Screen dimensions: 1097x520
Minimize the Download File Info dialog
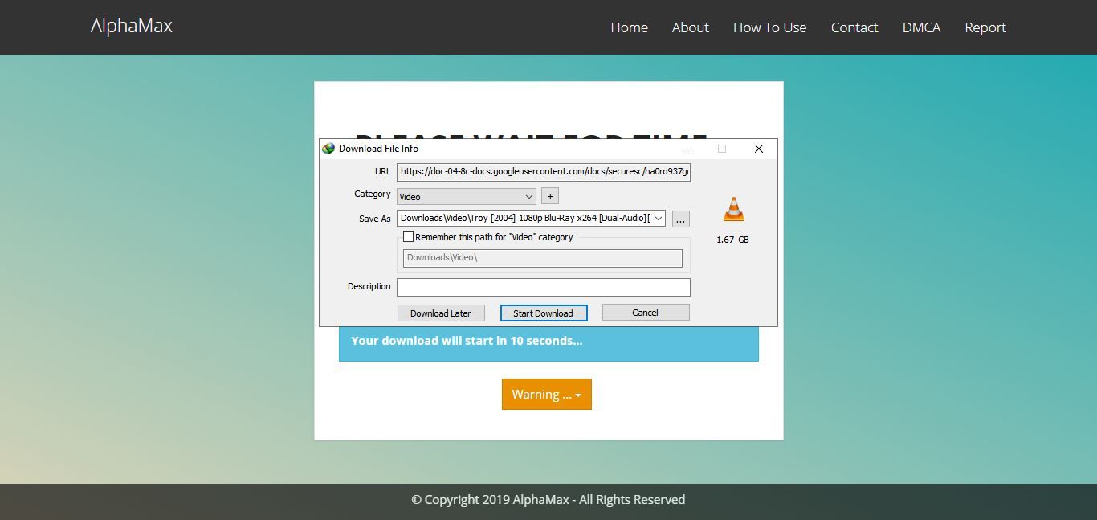(x=686, y=149)
